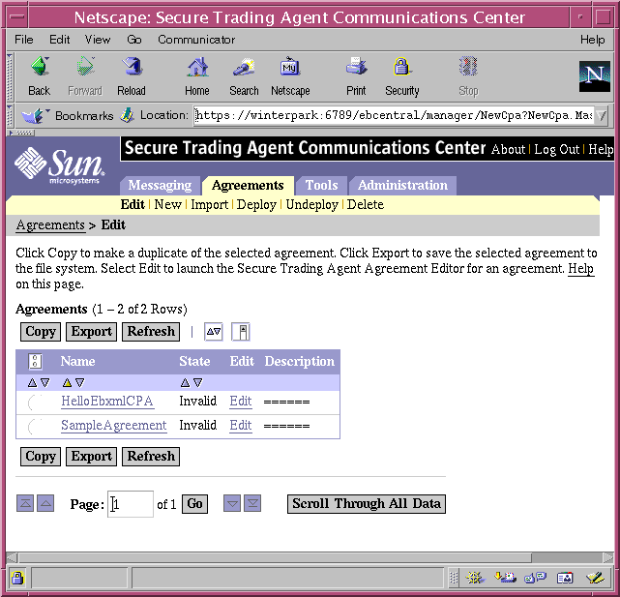Click the page proxy icon beside Location
Viewport: 620px width, 597px height.
pyautogui.click(x=128, y=115)
